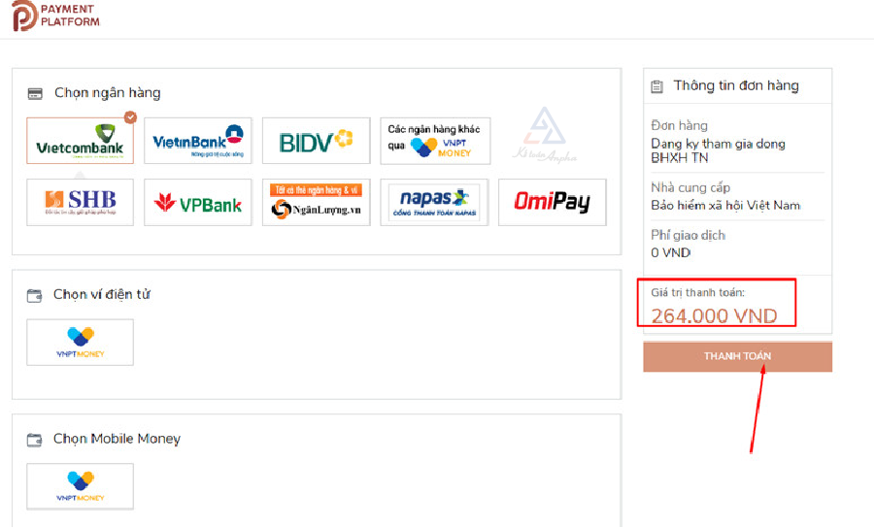Click the Payment Platform logo

56,16
